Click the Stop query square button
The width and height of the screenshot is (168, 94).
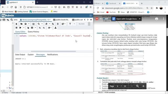[16, 28]
